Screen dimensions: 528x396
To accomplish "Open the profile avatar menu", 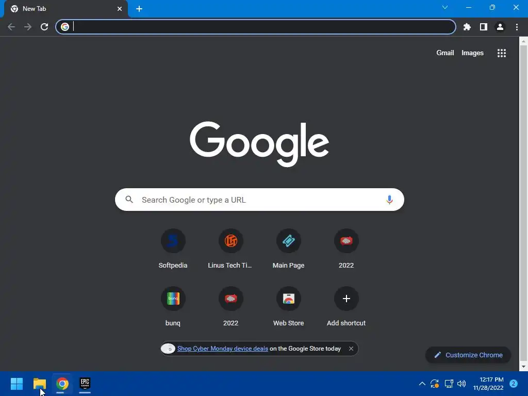I will (500, 27).
